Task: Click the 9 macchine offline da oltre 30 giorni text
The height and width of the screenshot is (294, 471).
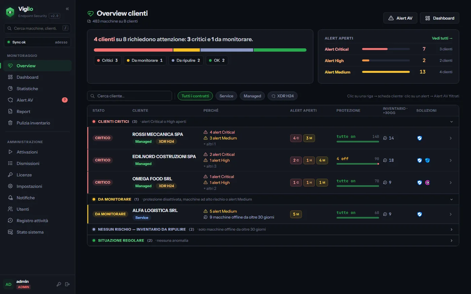Action: pyautogui.click(x=242, y=217)
